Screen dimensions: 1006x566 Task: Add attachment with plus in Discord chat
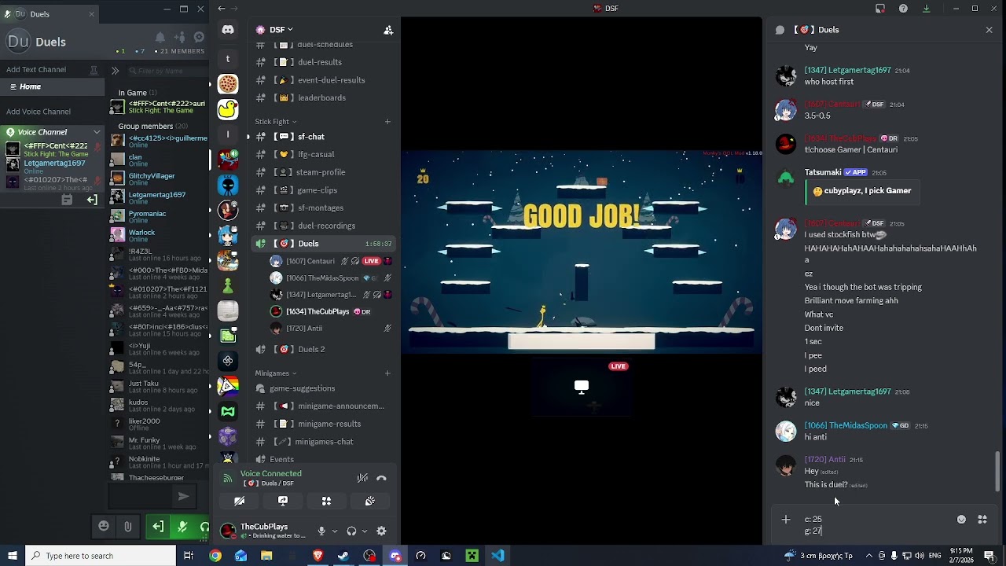[785, 520]
